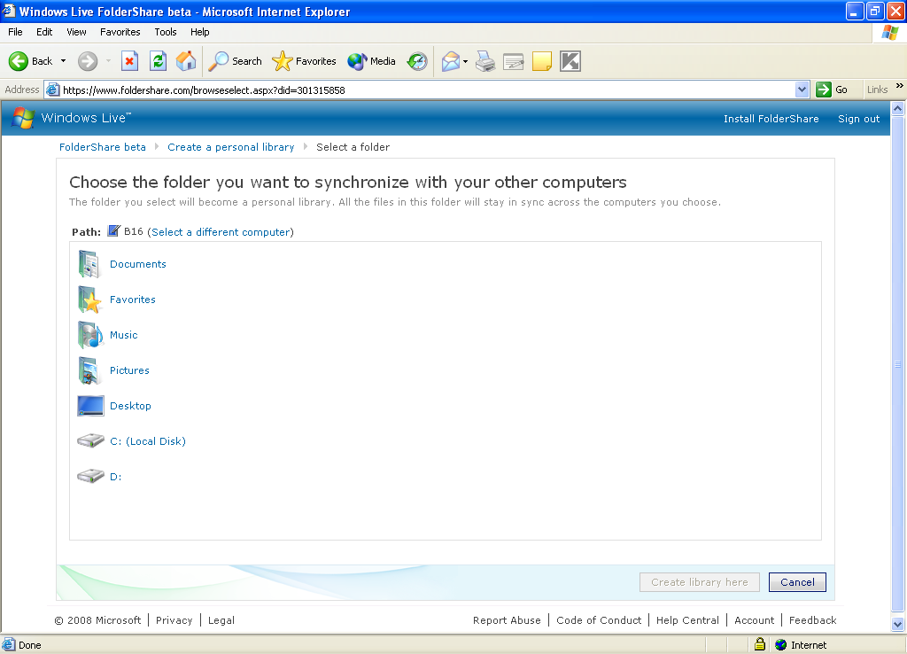Click the D: drive icon
Image resolution: width=907 pixels, height=654 pixels.
[91, 476]
